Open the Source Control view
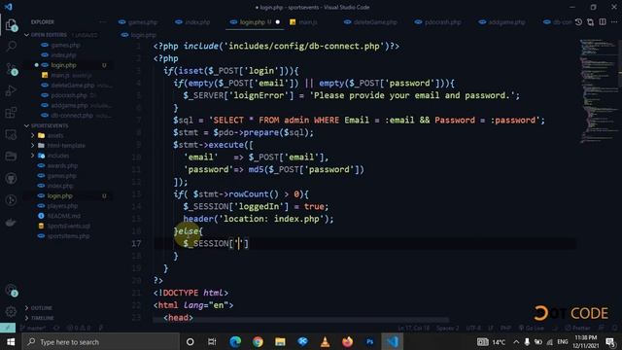The width and height of the screenshot is (622, 350). [x=11, y=69]
